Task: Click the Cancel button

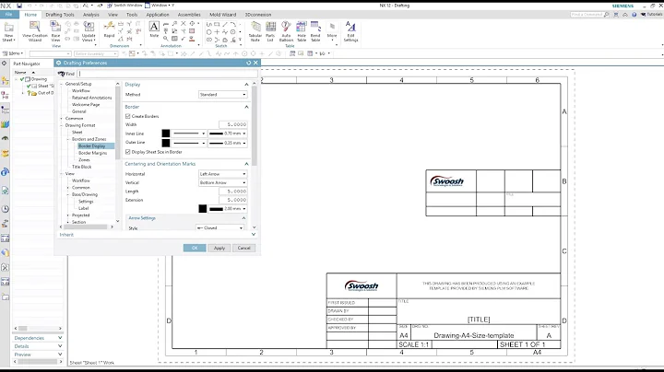Action: tap(243, 248)
